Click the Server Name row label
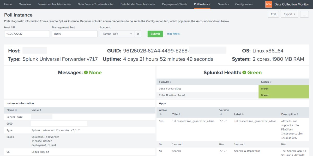The image size is (313, 156). 15,117
